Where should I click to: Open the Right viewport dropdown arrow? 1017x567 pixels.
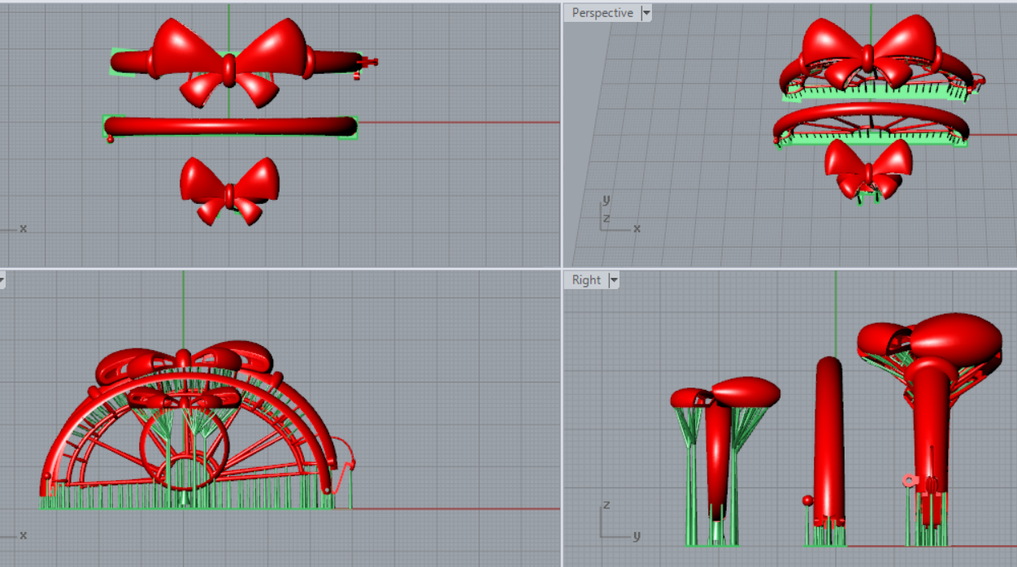click(614, 280)
